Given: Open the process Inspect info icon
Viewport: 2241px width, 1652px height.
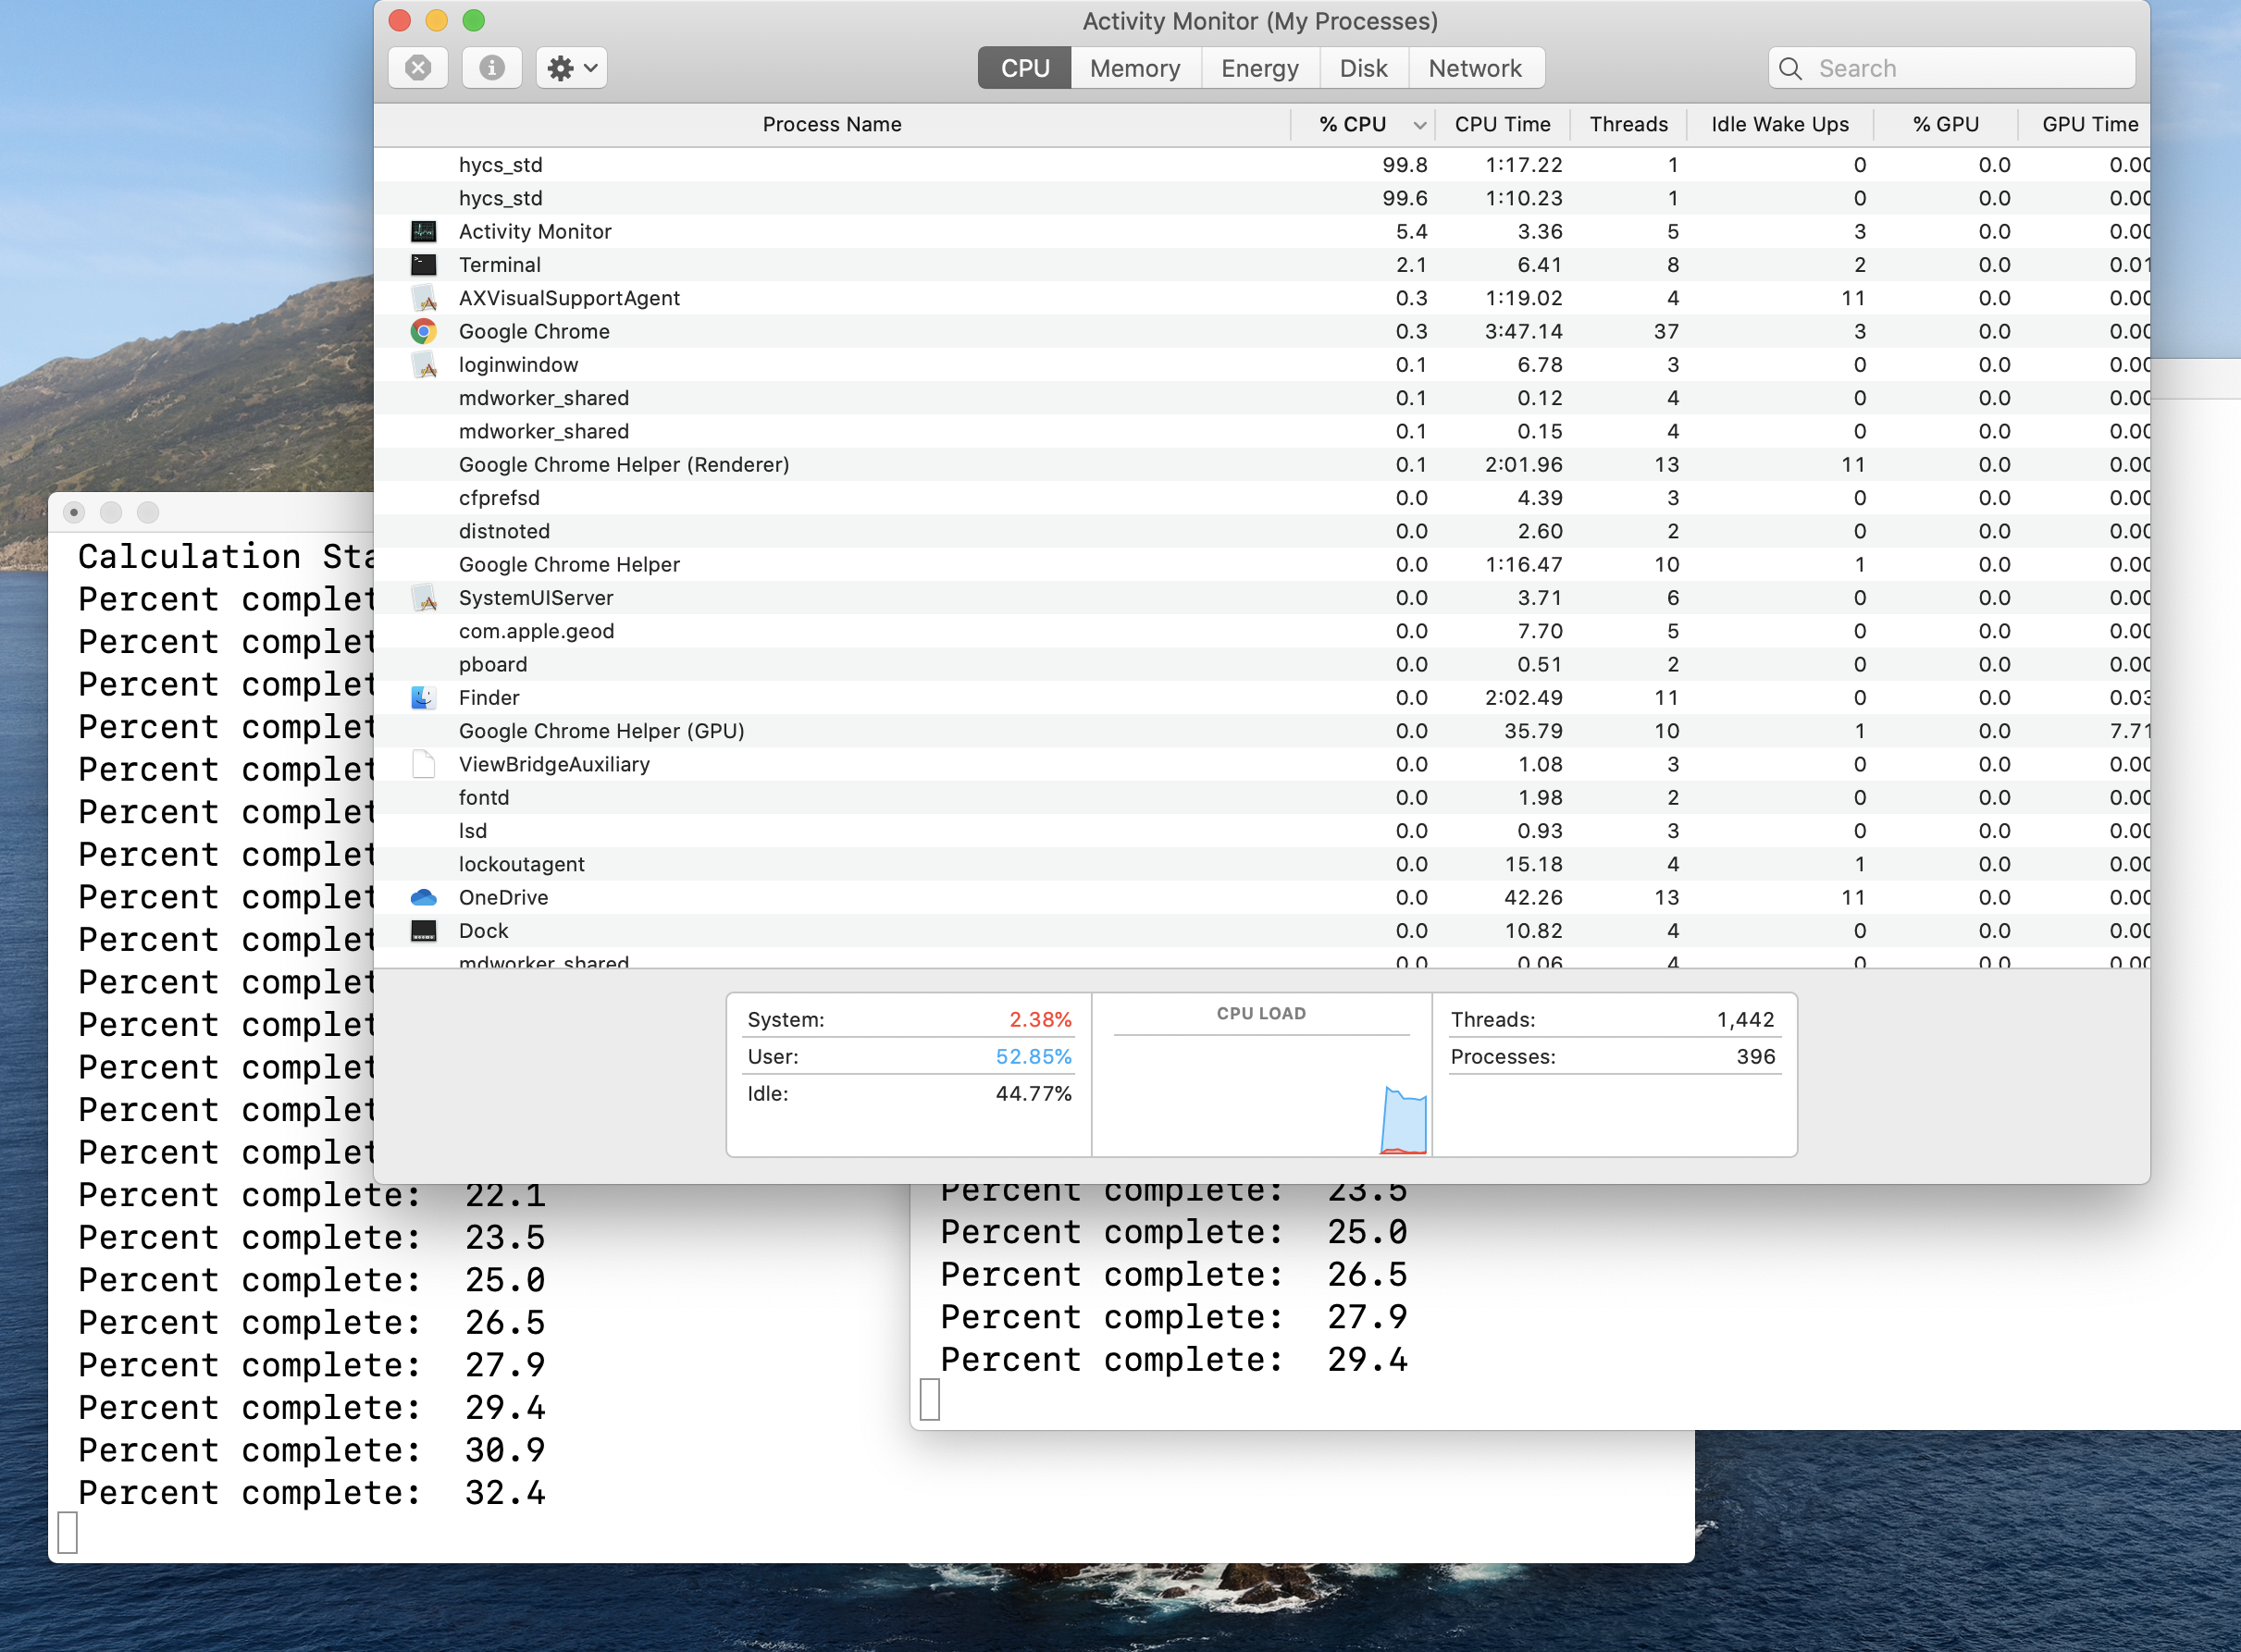Looking at the screenshot, I should pos(491,68).
